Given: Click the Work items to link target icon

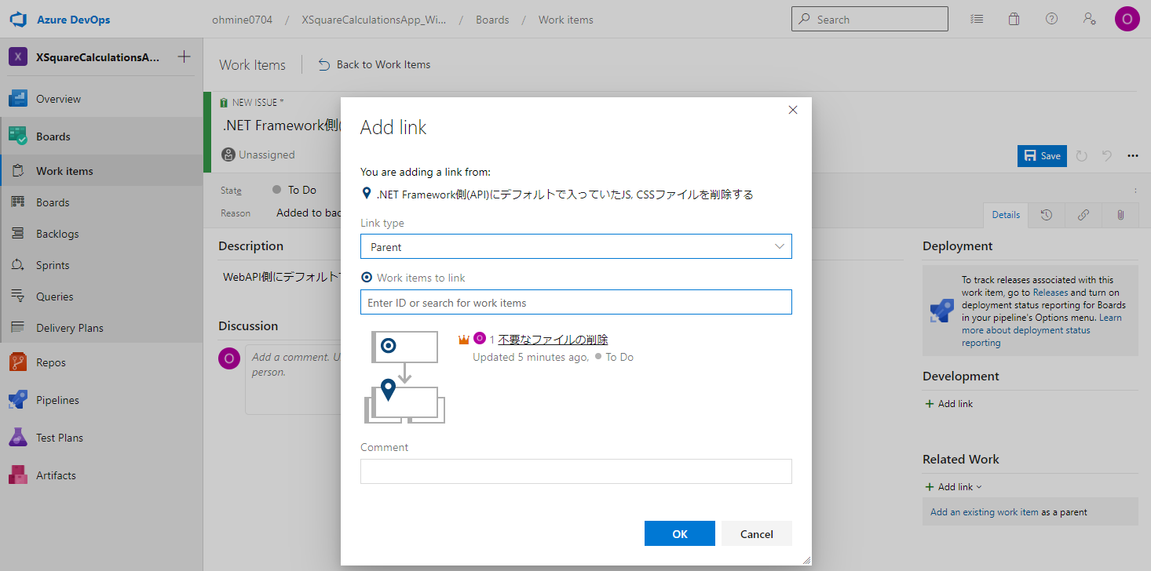Looking at the screenshot, I should (367, 278).
